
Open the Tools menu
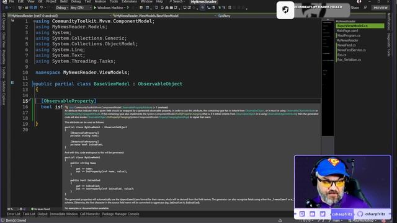tap(114, 1)
